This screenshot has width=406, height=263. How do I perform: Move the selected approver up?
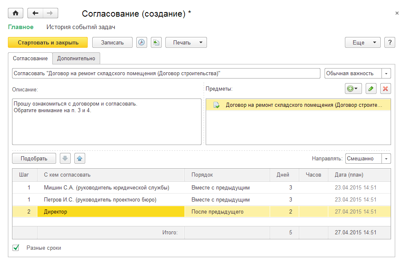coord(80,158)
